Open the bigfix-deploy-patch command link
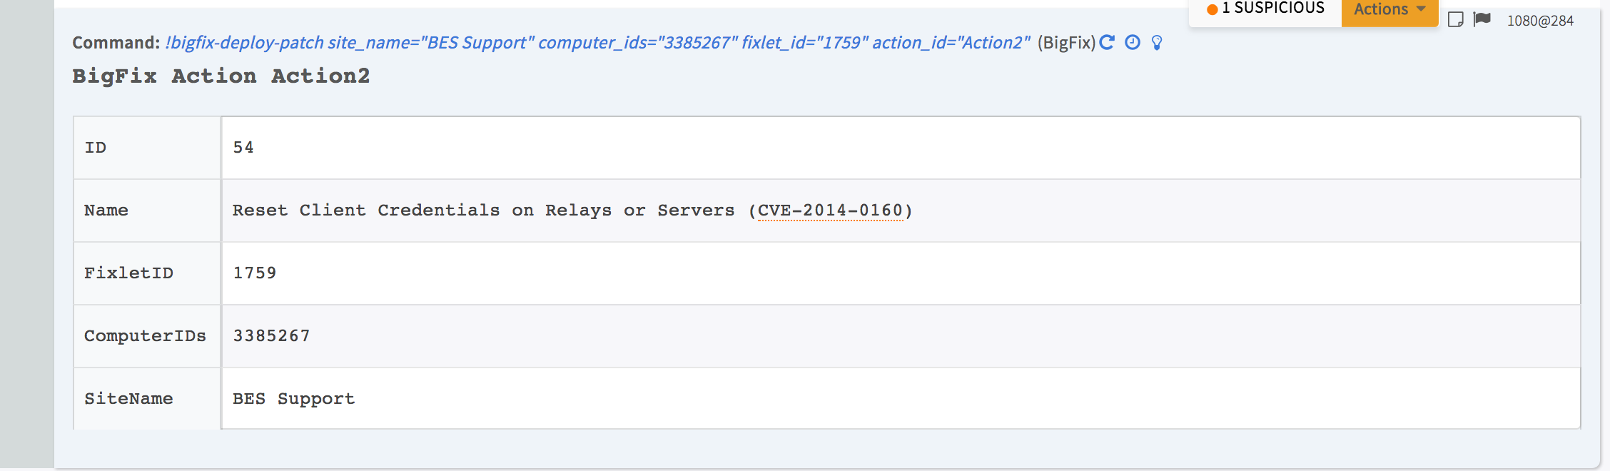This screenshot has height=471, width=1610. click(597, 43)
